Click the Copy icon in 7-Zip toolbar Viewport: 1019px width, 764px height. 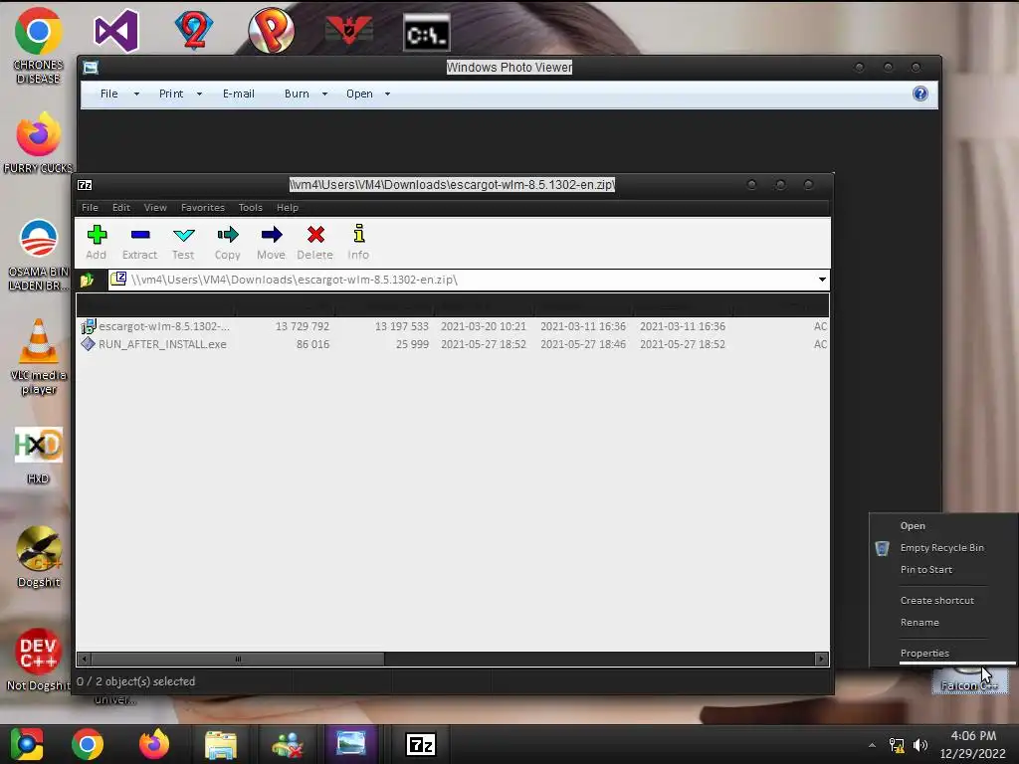pyautogui.click(x=228, y=242)
